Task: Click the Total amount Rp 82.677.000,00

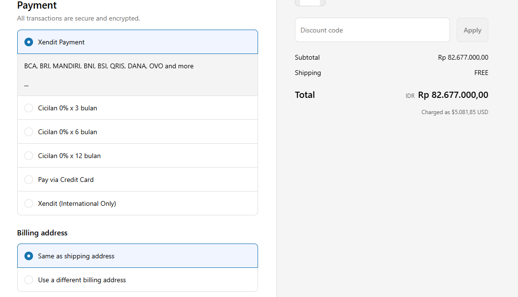Action: point(453,95)
